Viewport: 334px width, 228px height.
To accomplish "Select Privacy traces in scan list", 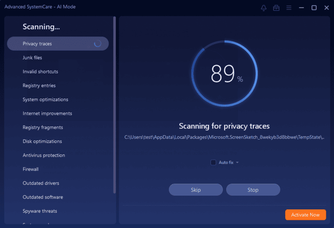I will coord(37,44).
